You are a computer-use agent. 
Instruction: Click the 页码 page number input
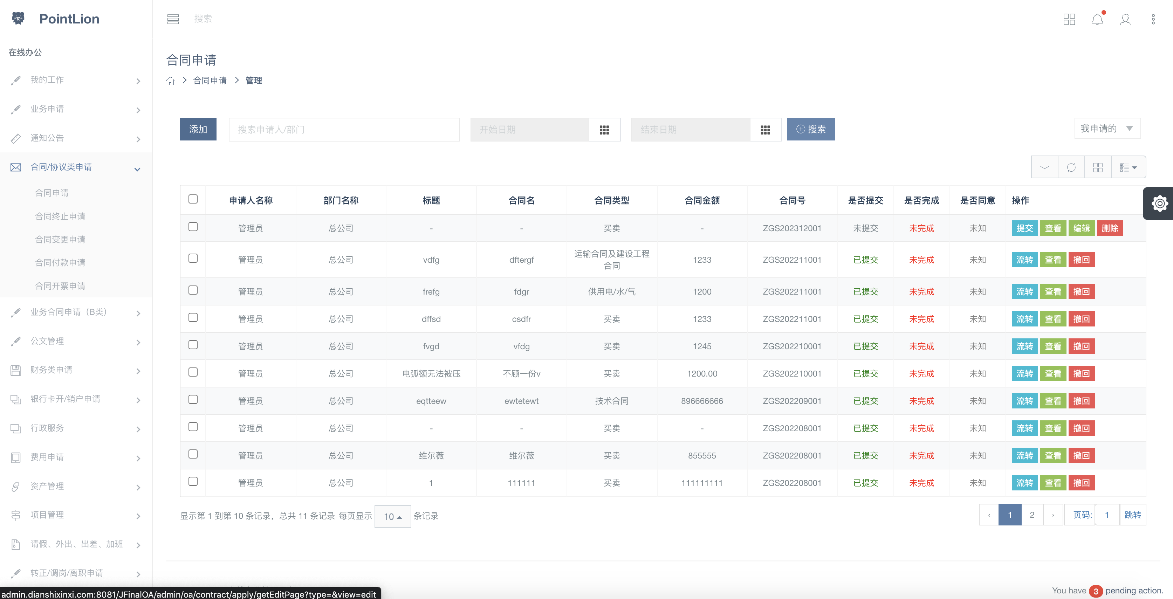click(x=1107, y=515)
